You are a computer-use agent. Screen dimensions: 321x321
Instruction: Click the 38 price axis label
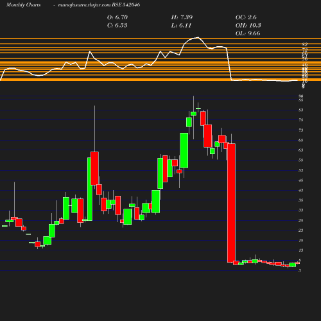pos(301,200)
